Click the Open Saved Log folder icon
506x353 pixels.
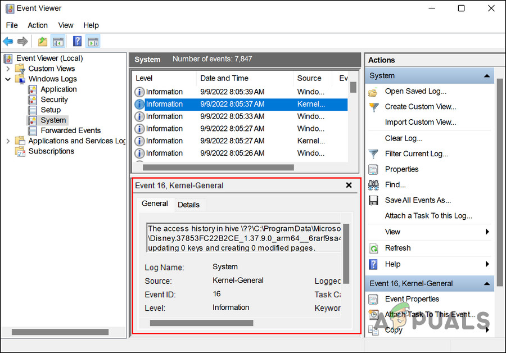373,92
